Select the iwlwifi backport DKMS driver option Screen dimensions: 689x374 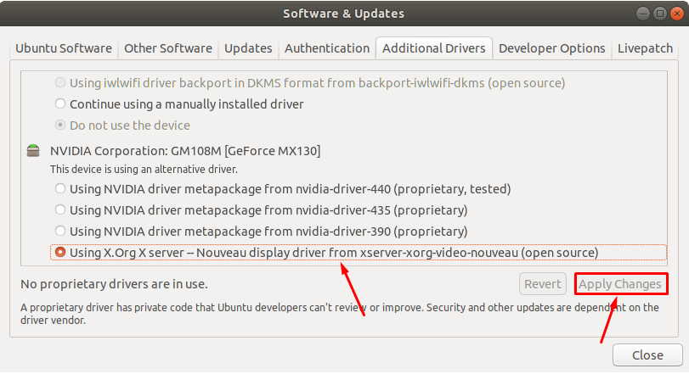click(x=59, y=82)
